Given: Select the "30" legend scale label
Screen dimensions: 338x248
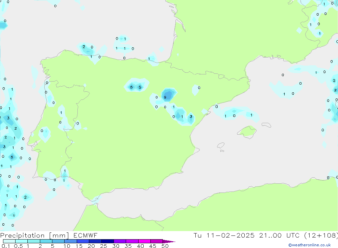Looking at the screenshot, I should pyautogui.click(x=116, y=246).
